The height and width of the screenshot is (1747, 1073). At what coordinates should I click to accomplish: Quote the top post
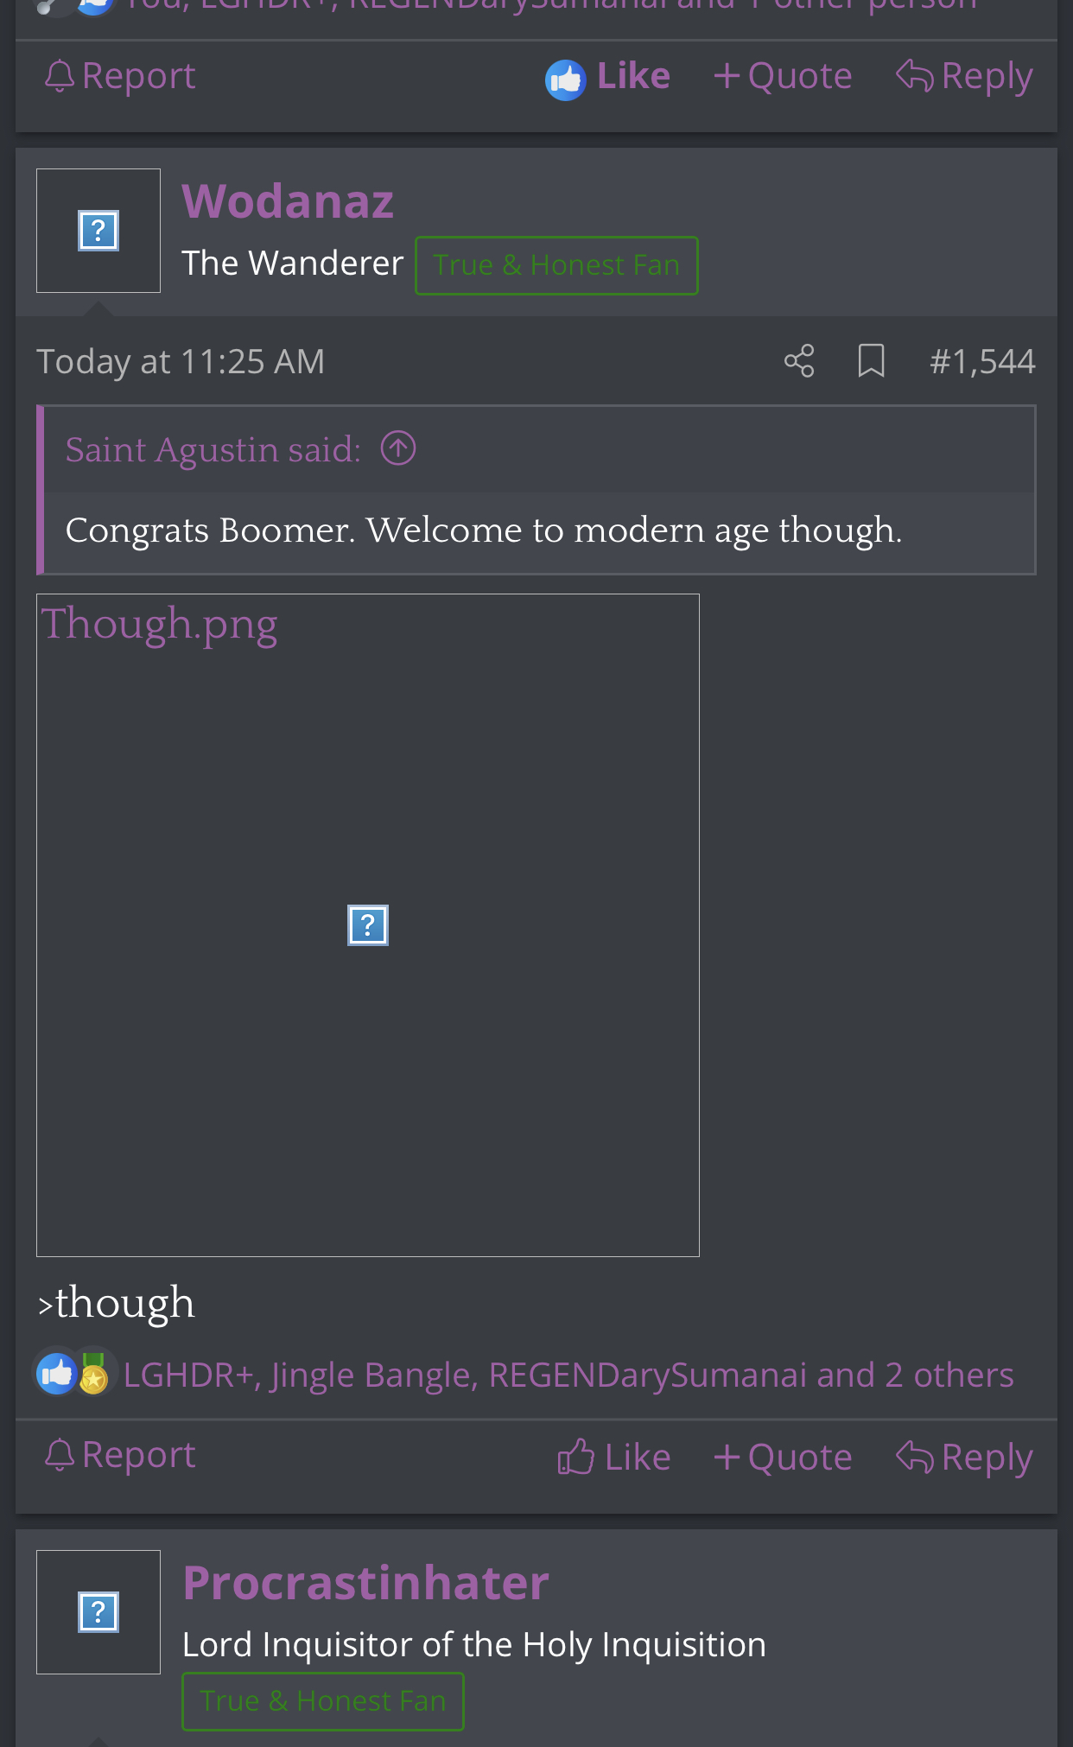[783, 76]
